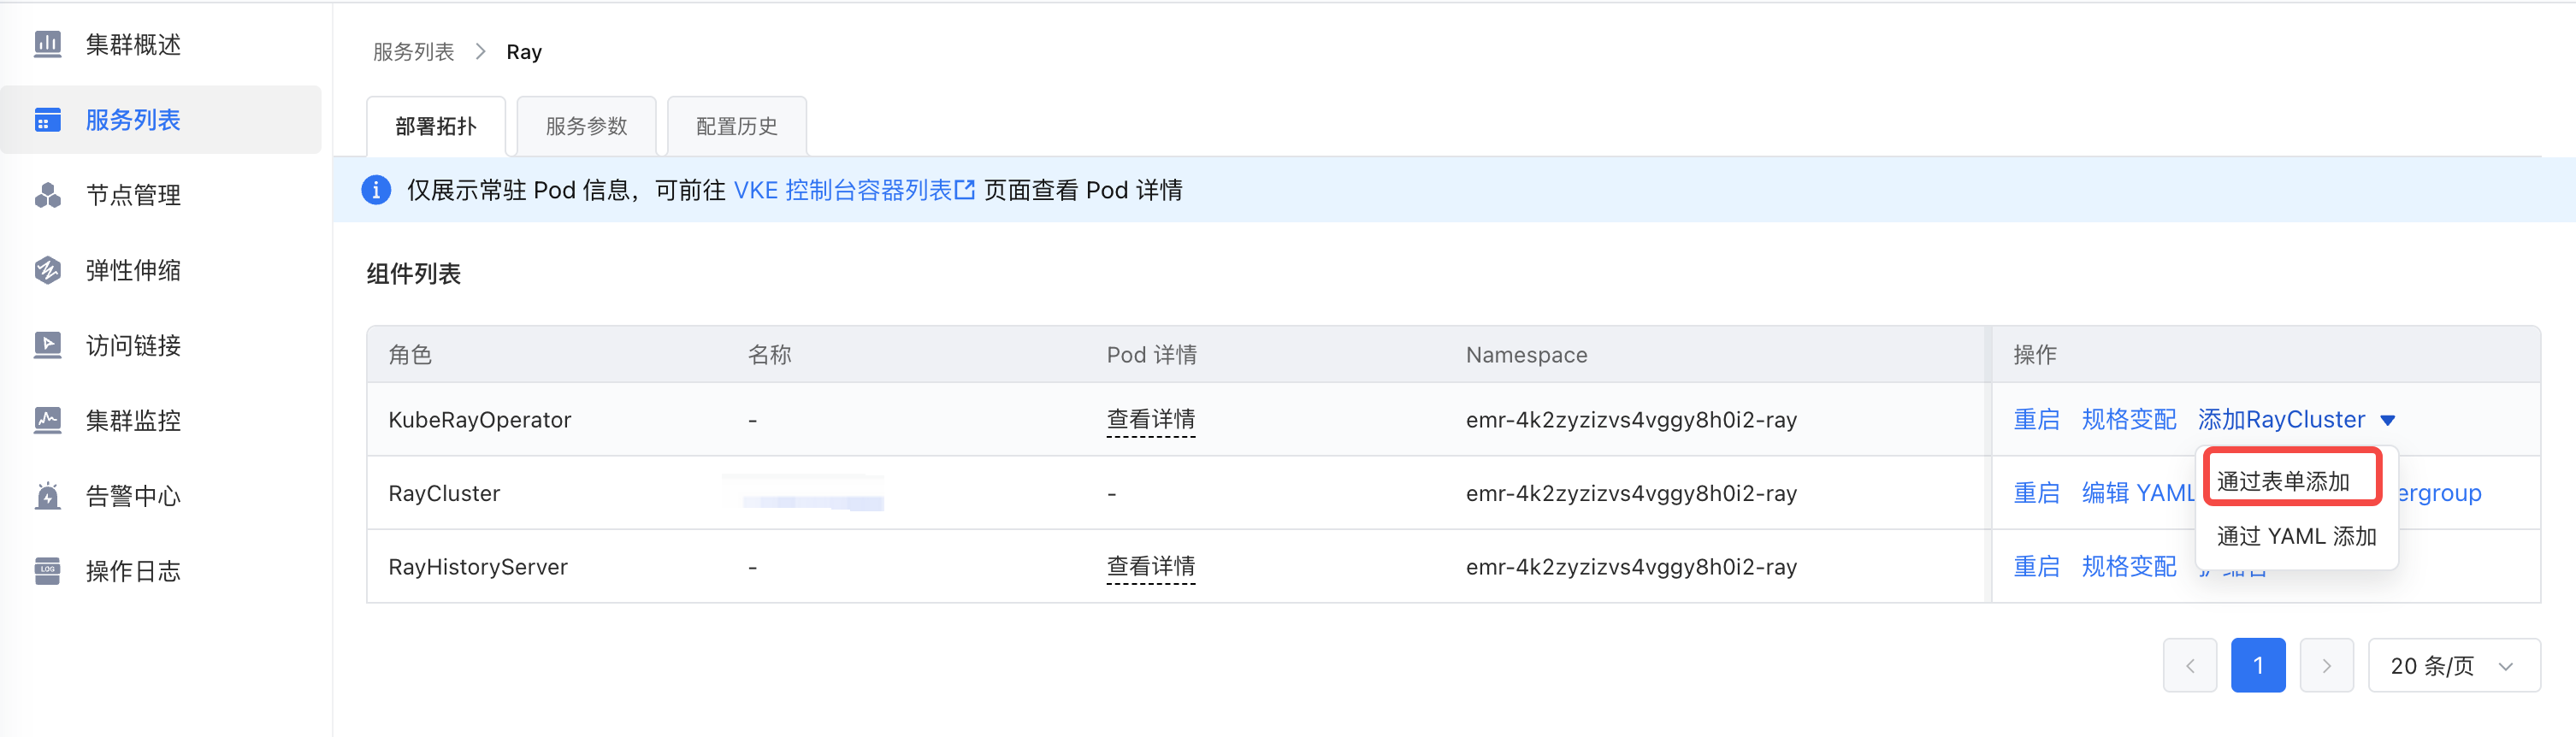Open the 20 条/页 page size dropdown
Screen dimensions: 2576x737
pyautogui.click(x=2453, y=666)
